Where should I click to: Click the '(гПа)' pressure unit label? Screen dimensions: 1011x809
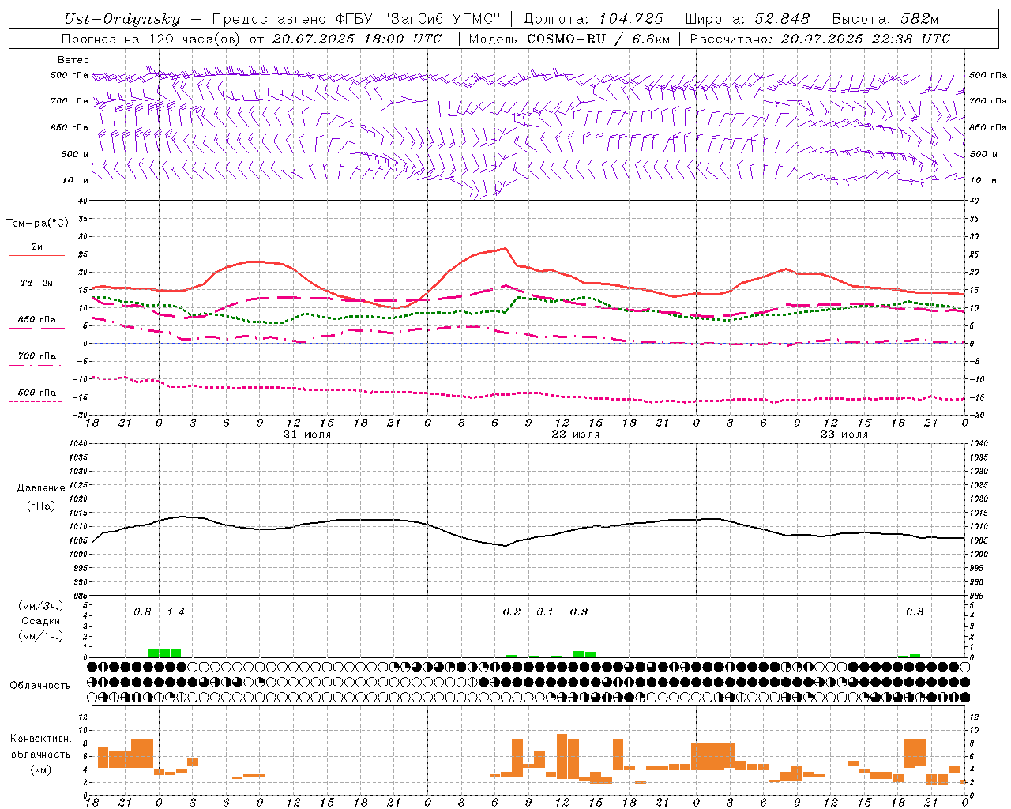click(41, 506)
